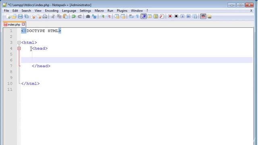258x145 pixels.
Task: Click the rightmost toolbar icon beside spell check
Action: [209, 17]
